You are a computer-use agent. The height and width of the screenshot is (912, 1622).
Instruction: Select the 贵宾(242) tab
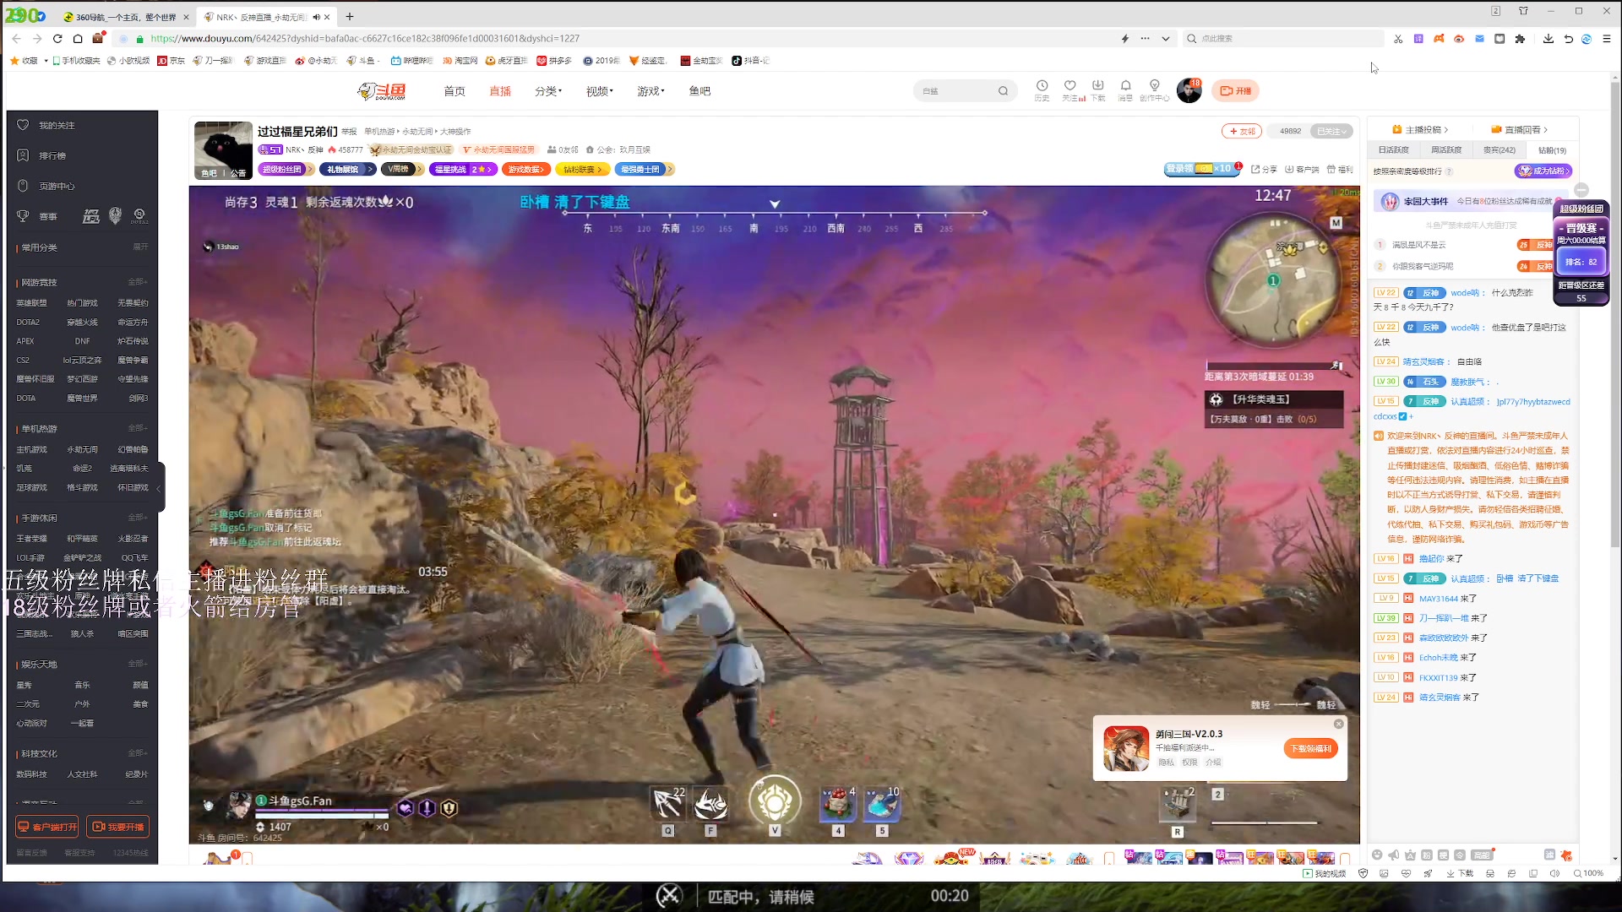[x=1500, y=150]
